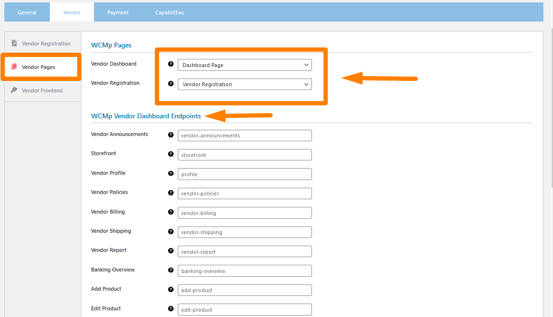The width and height of the screenshot is (553, 317).
Task: Focus the vendor-billing endpoint field
Action: (245, 213)
